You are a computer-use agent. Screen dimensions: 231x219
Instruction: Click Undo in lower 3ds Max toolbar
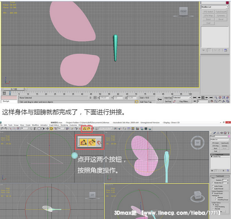(x=2, y=128)
